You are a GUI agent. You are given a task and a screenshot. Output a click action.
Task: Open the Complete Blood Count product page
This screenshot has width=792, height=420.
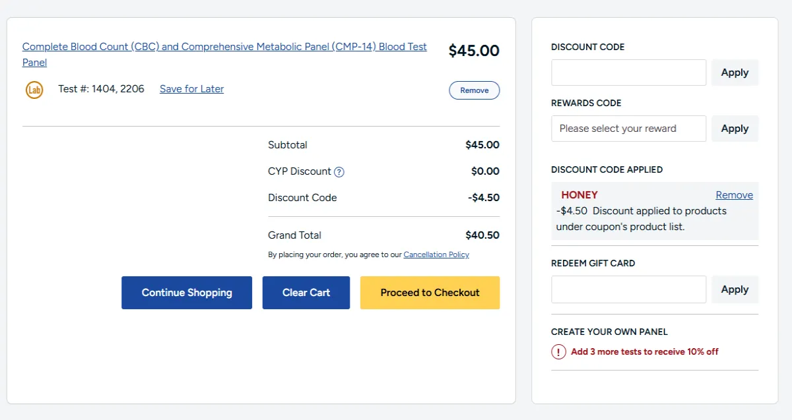224,46
